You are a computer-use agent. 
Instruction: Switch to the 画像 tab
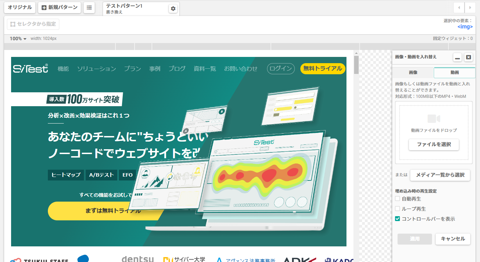pos(413,73)
